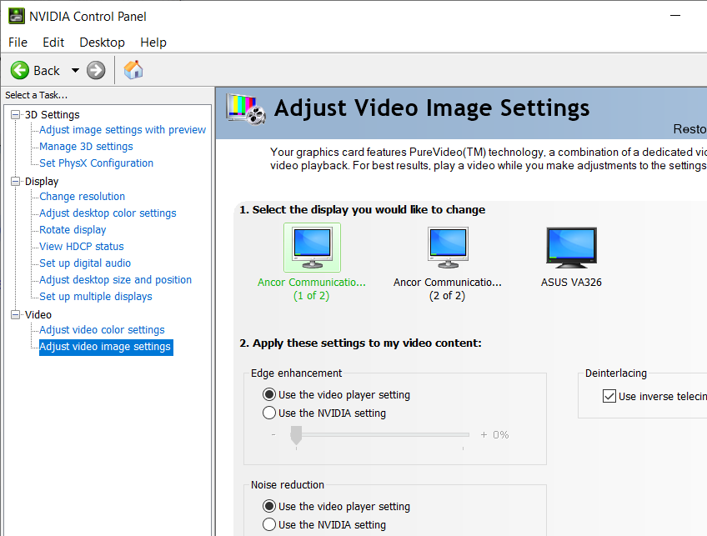707x536 pixels.
Task: Open the Help menu
Action: 153,43
